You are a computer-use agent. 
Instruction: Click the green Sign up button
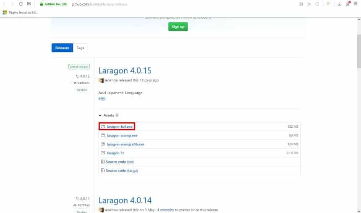click(178, 26)
